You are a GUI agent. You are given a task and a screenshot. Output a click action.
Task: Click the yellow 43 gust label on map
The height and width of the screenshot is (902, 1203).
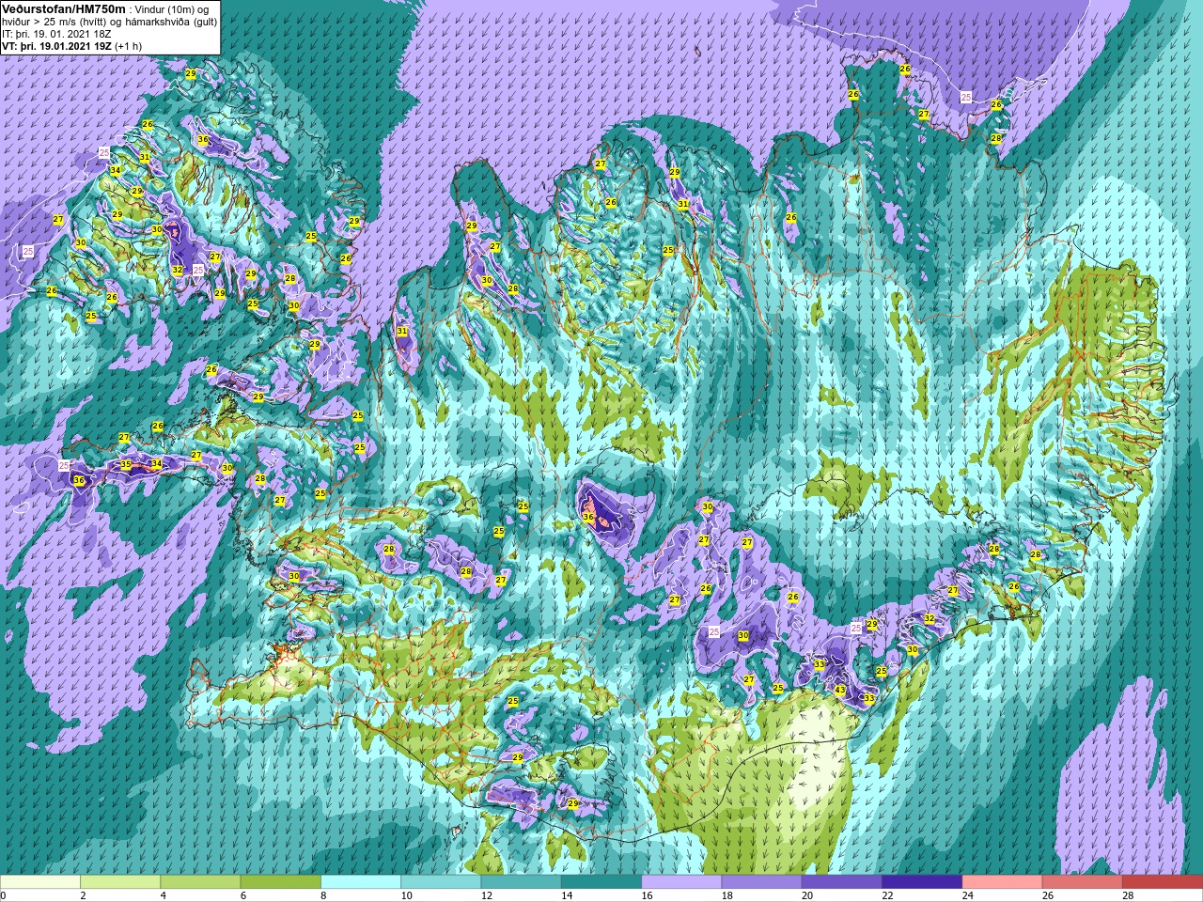click(839, 690)
